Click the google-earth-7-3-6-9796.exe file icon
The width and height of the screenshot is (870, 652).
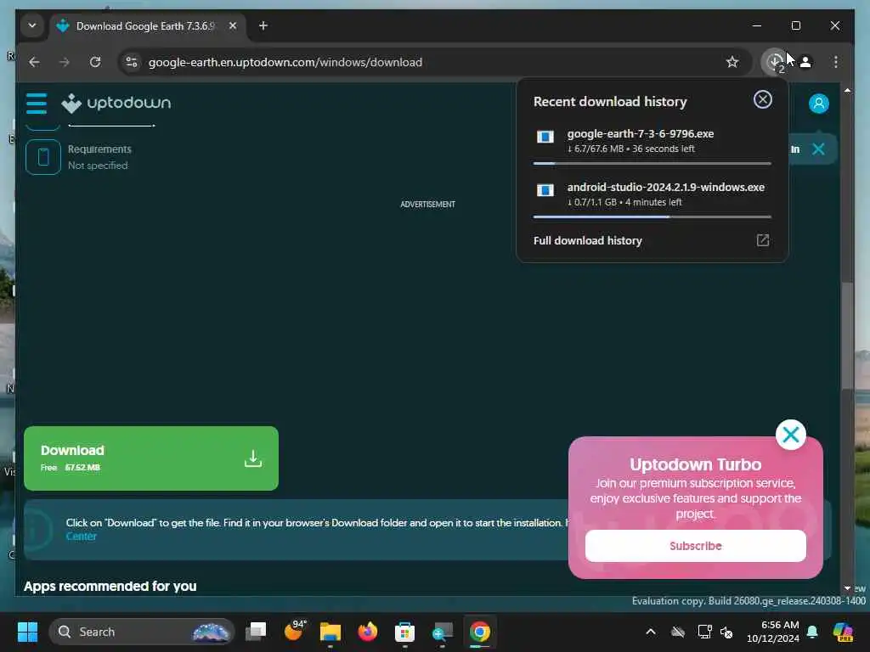545,137
